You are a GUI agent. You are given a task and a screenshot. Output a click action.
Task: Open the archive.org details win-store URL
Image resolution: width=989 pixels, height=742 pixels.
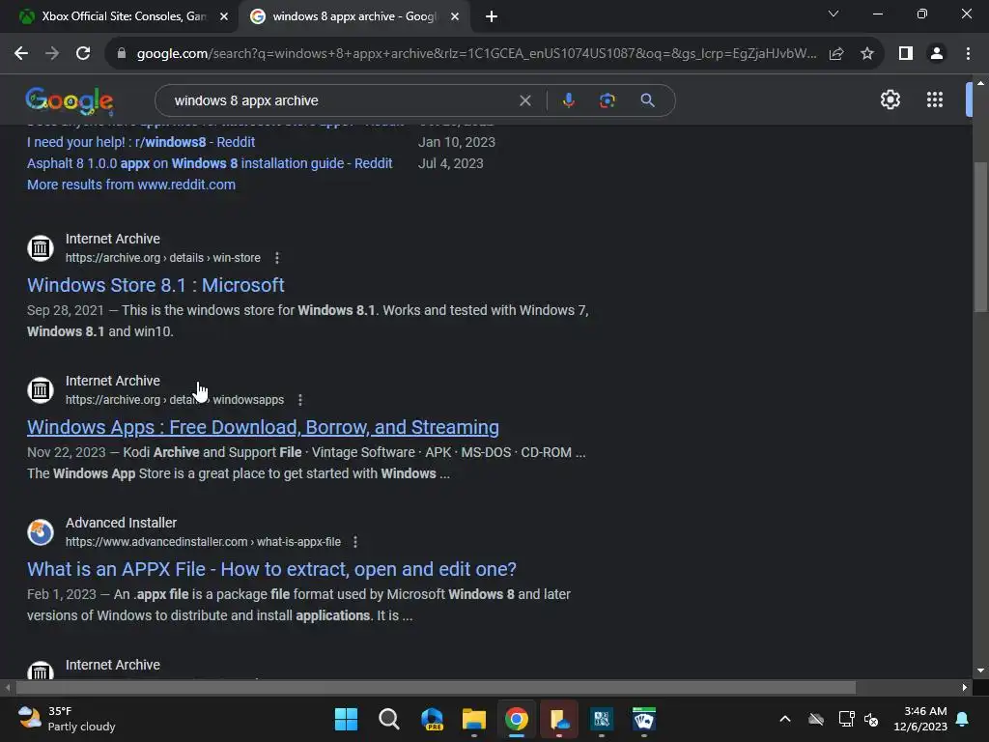(x=162, y=257)
